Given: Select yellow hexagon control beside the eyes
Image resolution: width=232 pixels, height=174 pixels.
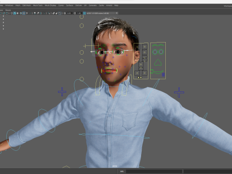Looking at the screenshot, I should [82, 52].
